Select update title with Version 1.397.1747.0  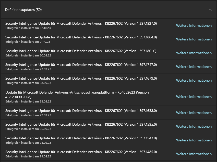coord(81,65)
